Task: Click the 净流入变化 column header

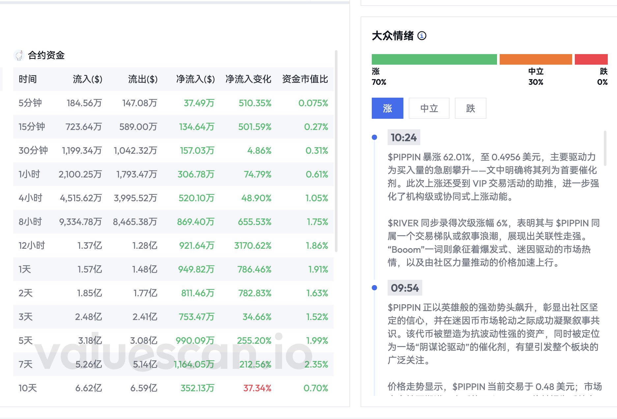Action: (248, 79)
